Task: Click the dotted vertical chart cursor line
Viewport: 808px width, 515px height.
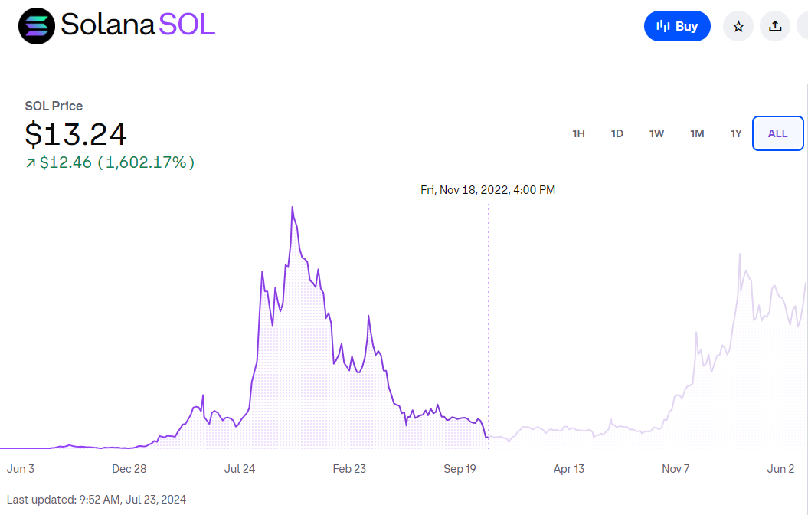Action: (489, 326)
